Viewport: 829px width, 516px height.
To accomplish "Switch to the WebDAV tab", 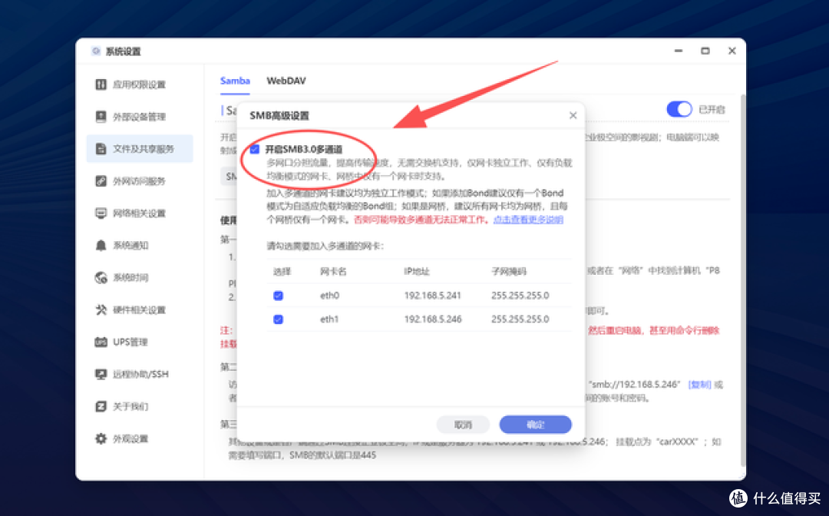I will click(286, 81).
